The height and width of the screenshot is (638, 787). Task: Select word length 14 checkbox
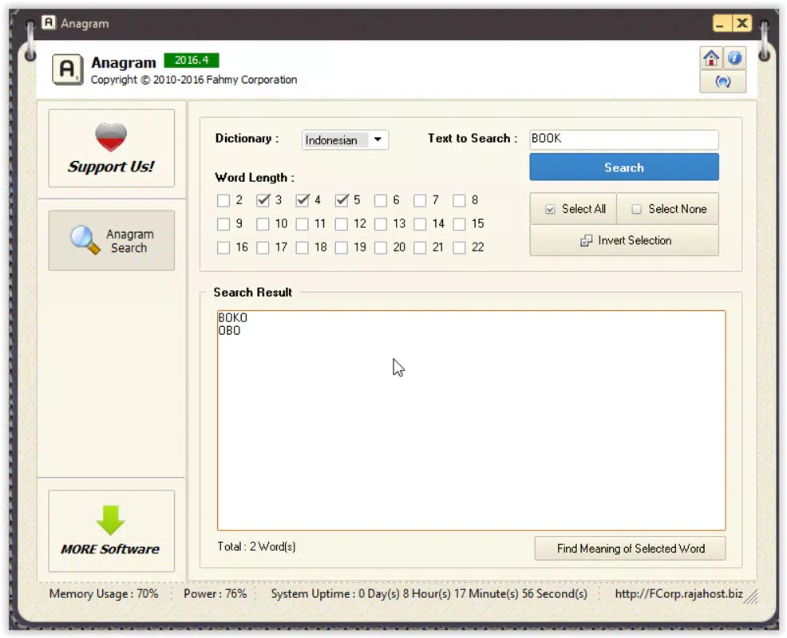pyautogui.click(x=420, y=224)
